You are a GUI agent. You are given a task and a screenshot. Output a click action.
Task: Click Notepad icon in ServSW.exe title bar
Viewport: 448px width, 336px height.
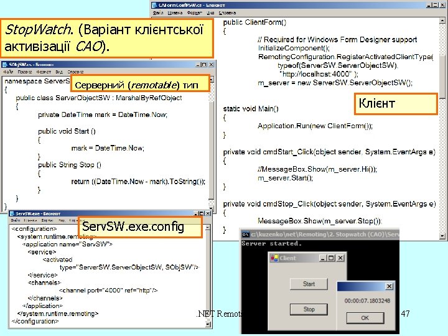coord(12,213)
